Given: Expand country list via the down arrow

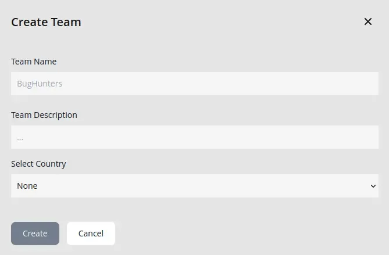Looking at the screenshot, I should [x=373, y=186].
